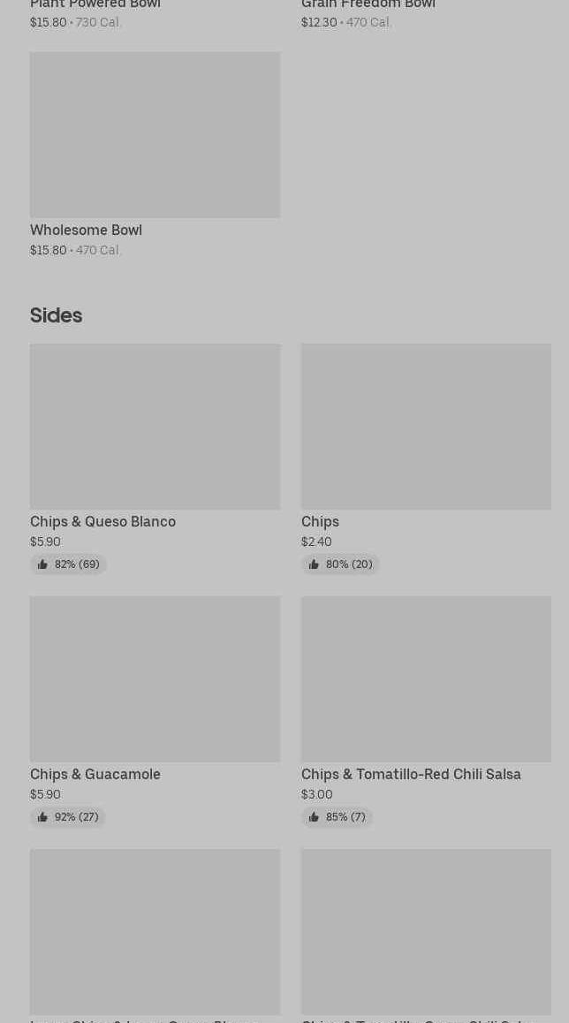Click the $3.00 price of the Red Chili Salsa
This screenshot has height=1023, width=569.
pos(316,794)
